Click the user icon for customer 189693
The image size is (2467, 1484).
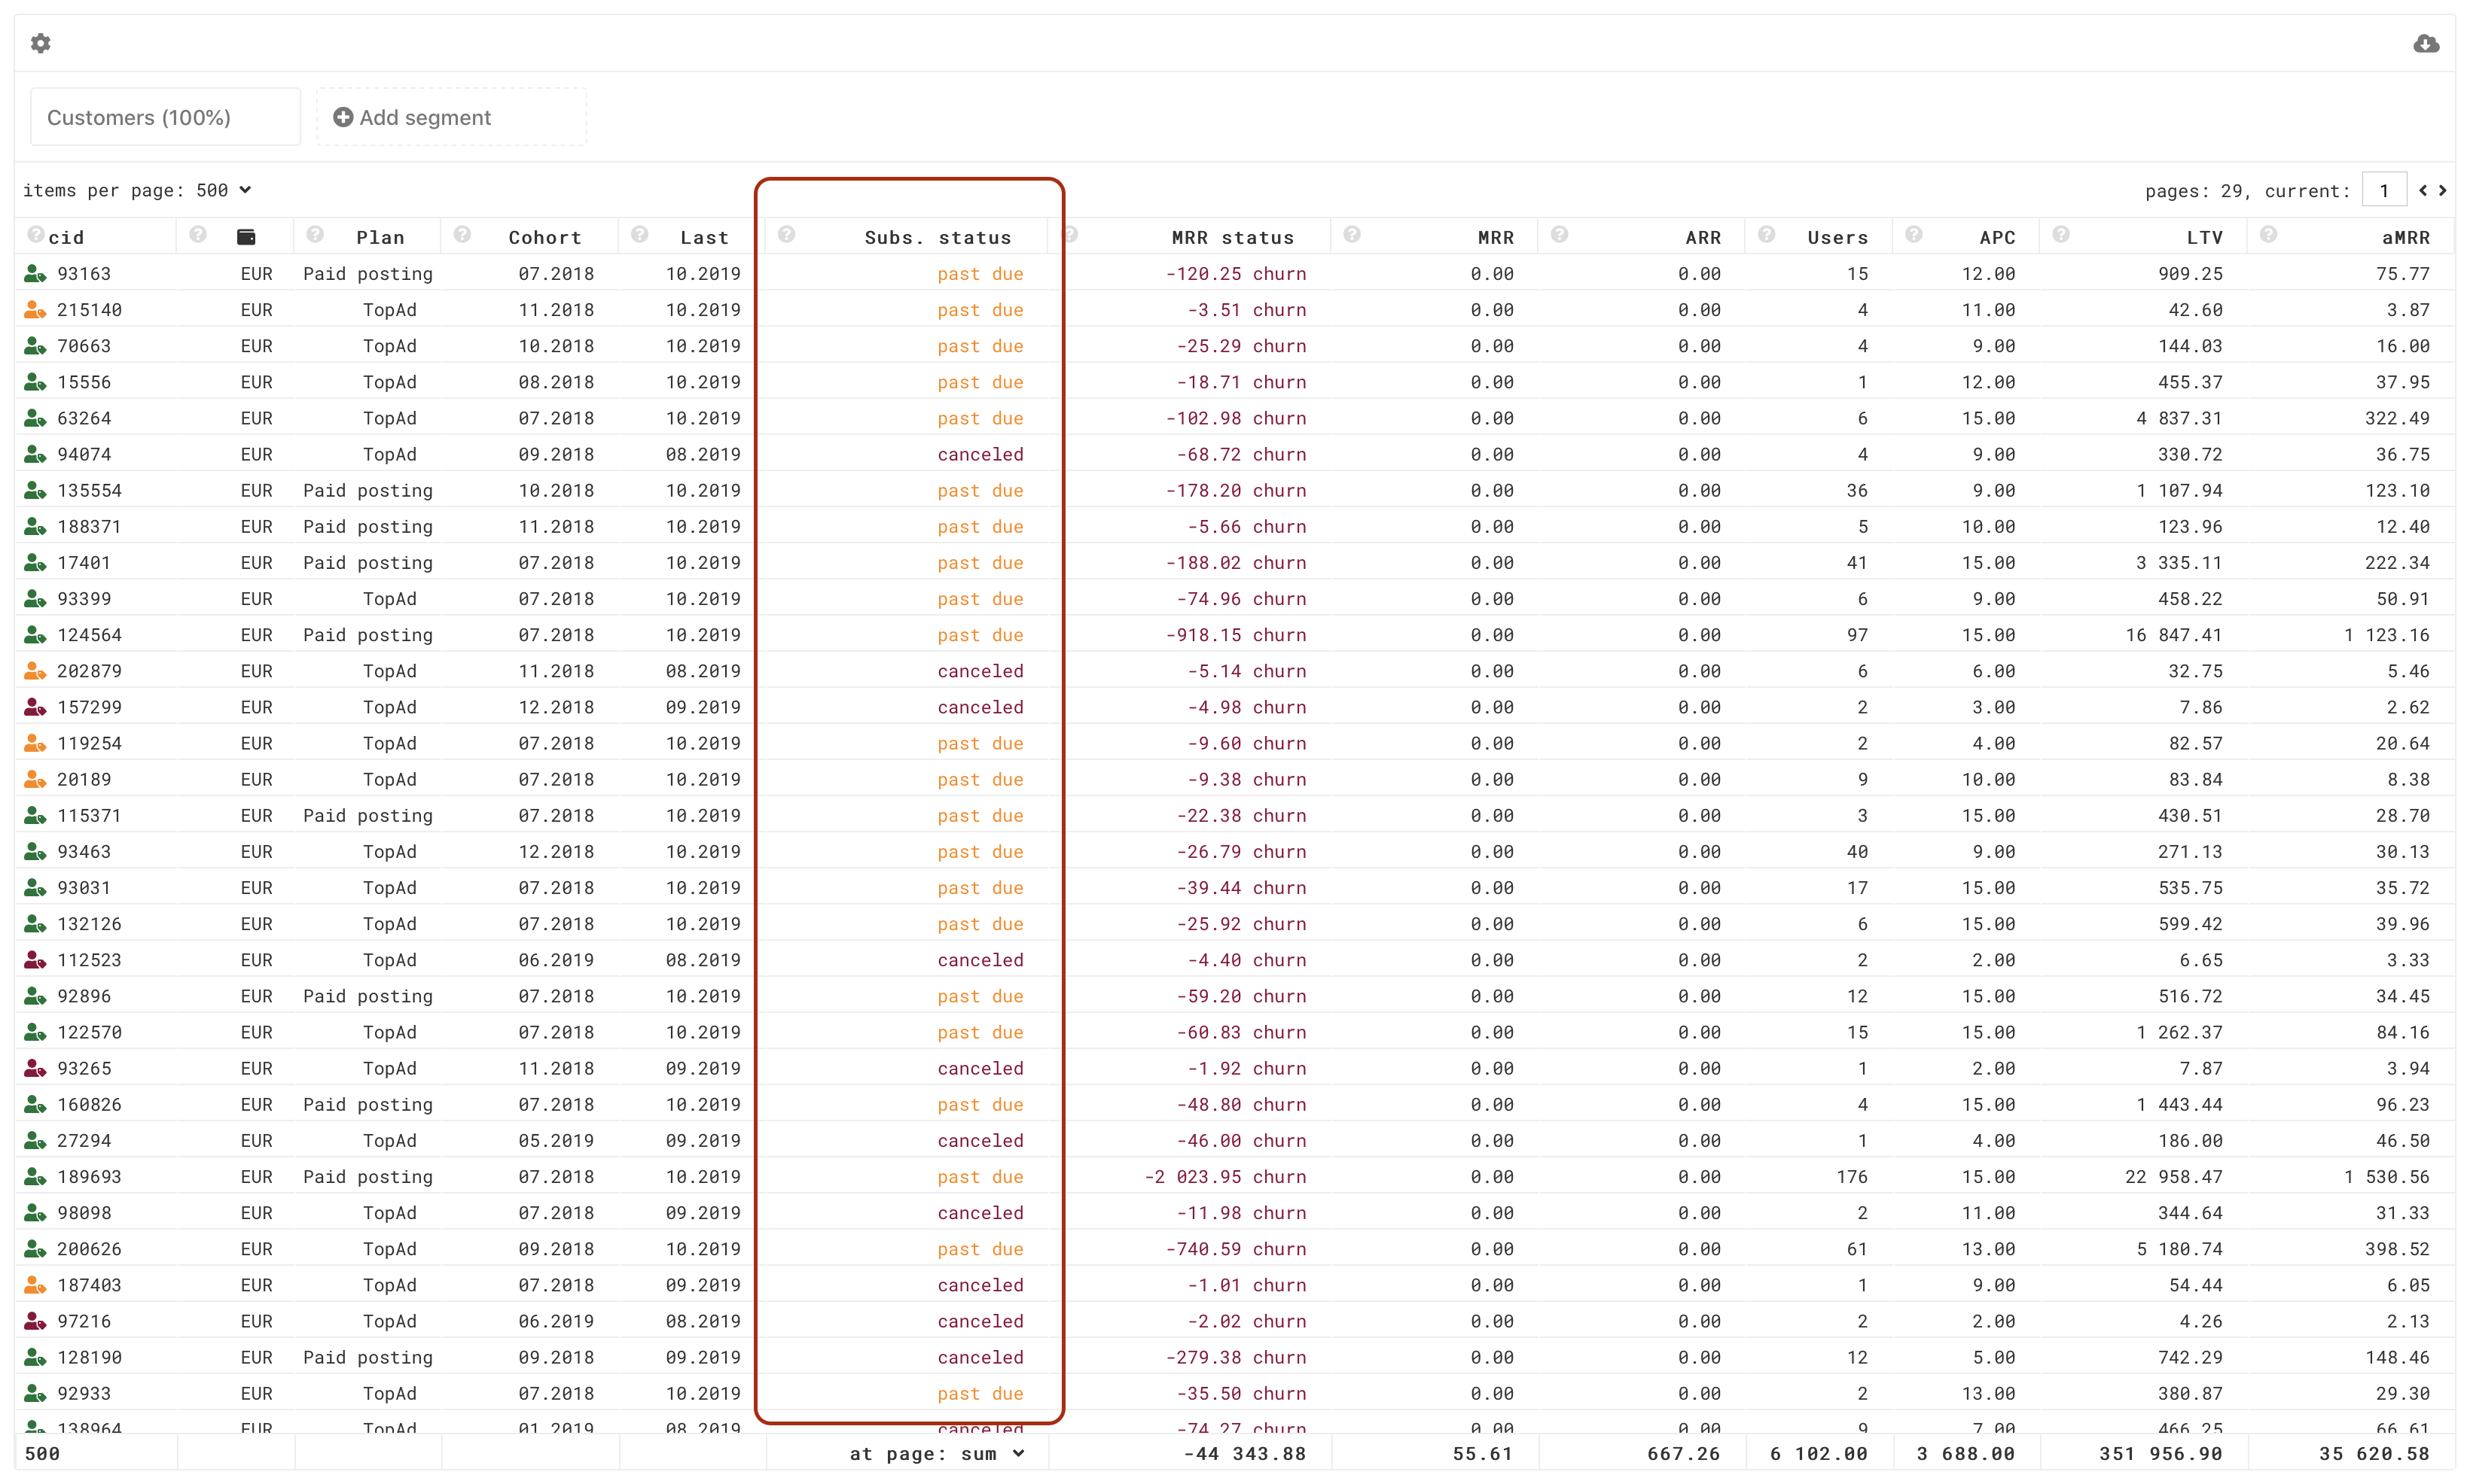coord(35,1176)
